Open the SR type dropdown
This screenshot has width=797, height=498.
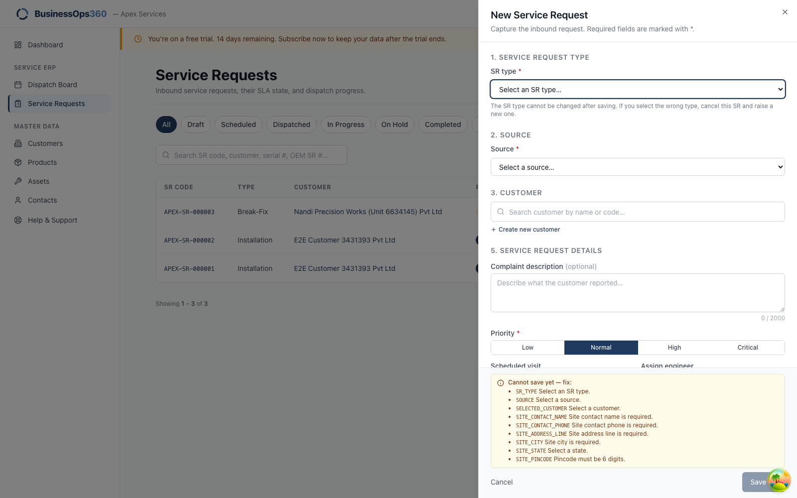(x=638, y=90)
